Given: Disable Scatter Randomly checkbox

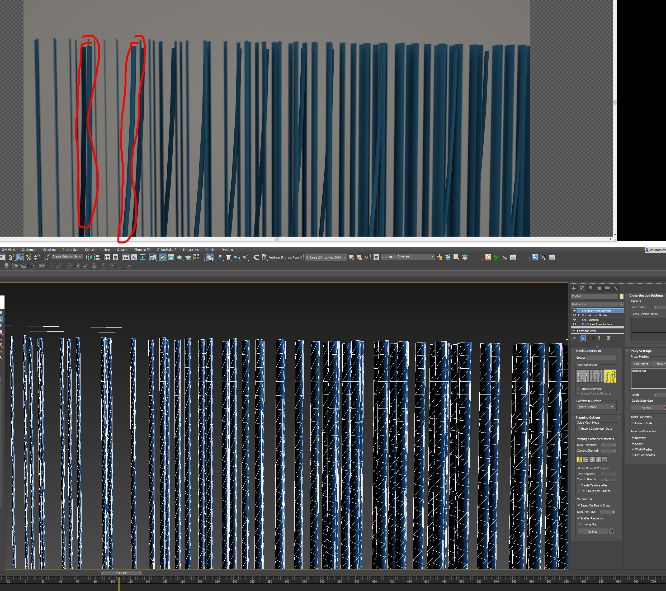Looking at the screenshot, I should click(579, 518).
